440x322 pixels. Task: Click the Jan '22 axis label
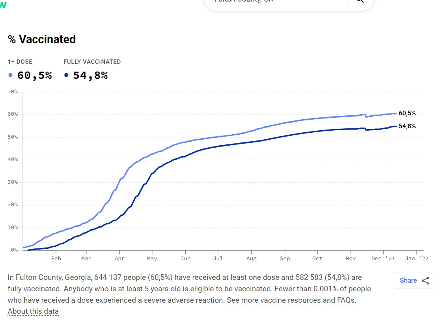(417, 259)
